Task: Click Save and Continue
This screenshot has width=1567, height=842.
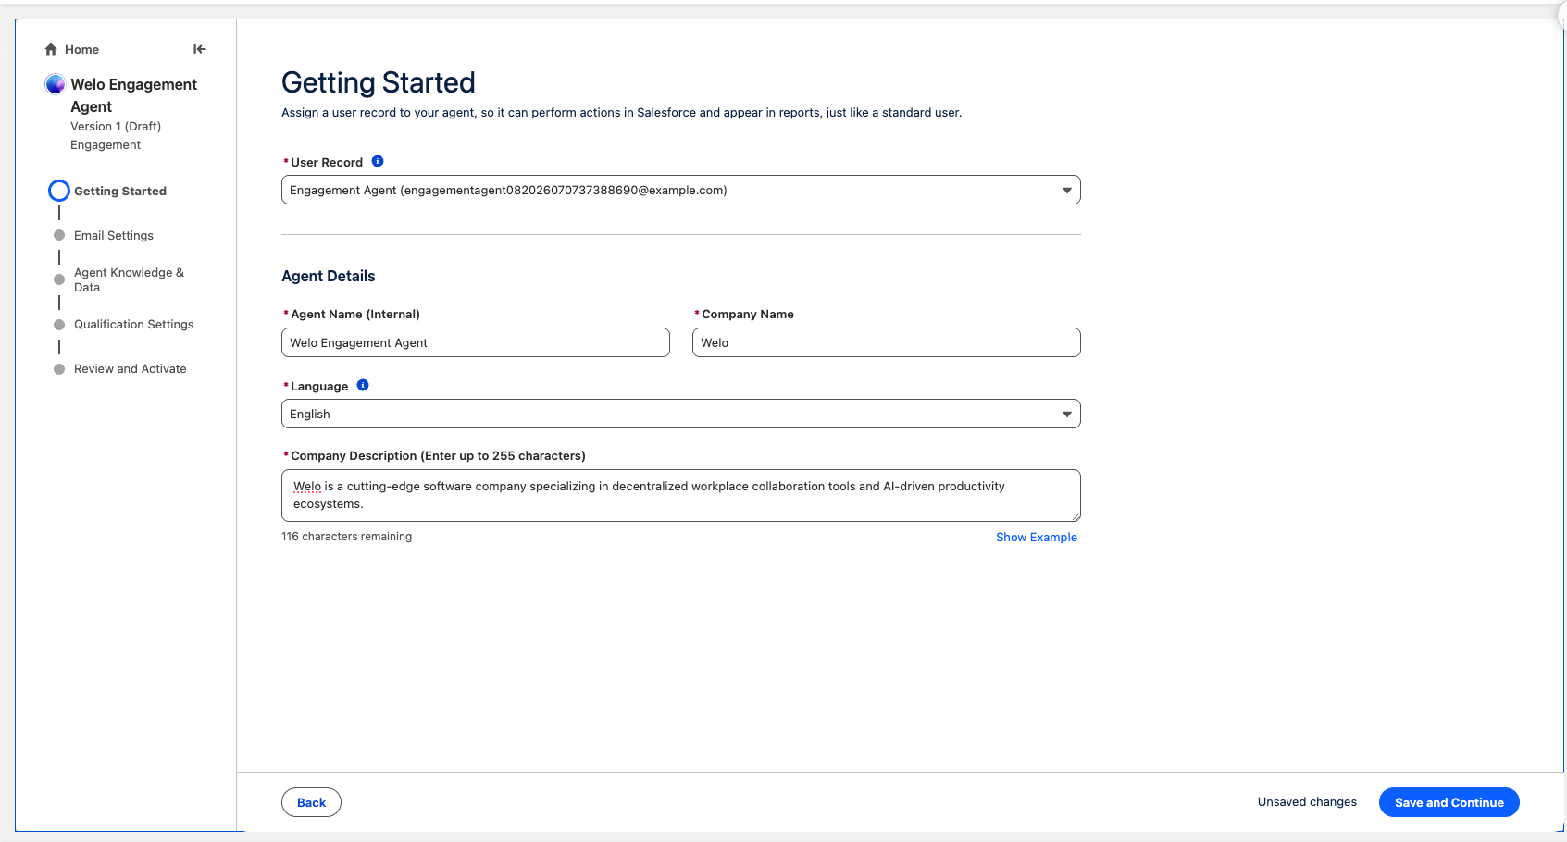Action: (1449, 802)
